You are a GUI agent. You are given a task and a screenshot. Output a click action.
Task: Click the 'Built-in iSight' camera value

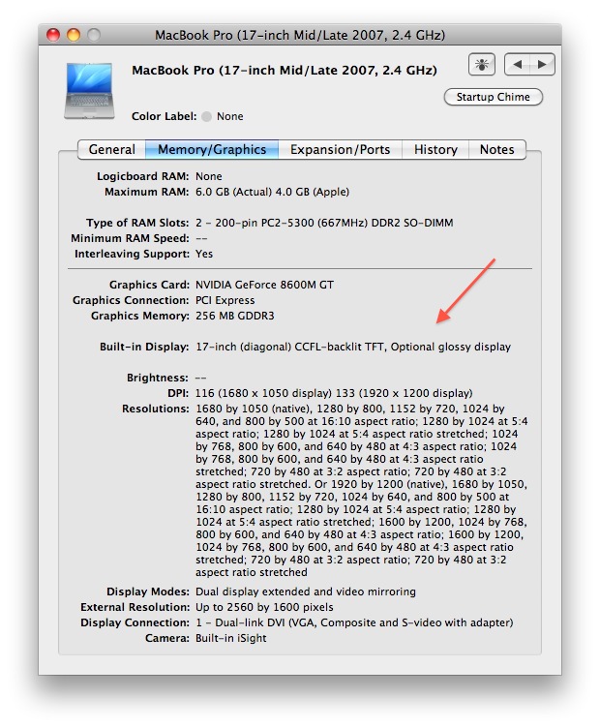click(231, 638)
